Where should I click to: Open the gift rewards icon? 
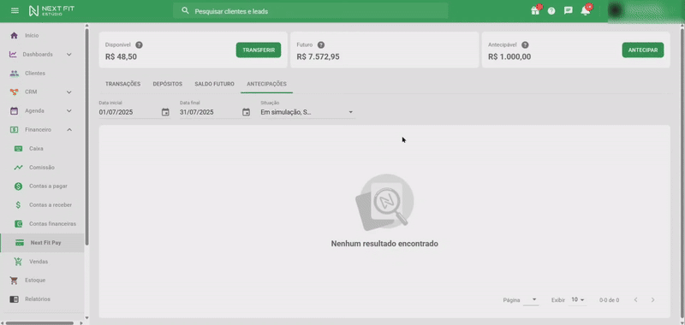click(x=535, y=11)
